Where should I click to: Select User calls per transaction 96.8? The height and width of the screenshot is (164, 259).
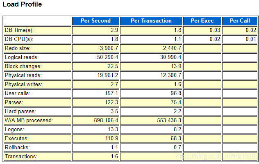point(176,93)
